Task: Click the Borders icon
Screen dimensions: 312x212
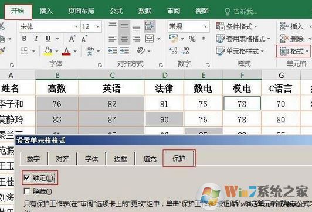Action: (x=25, y=51)
